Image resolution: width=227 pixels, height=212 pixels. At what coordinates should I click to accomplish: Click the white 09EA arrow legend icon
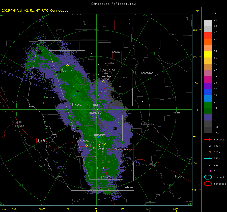pyautogui.click(x=208, y=146)
